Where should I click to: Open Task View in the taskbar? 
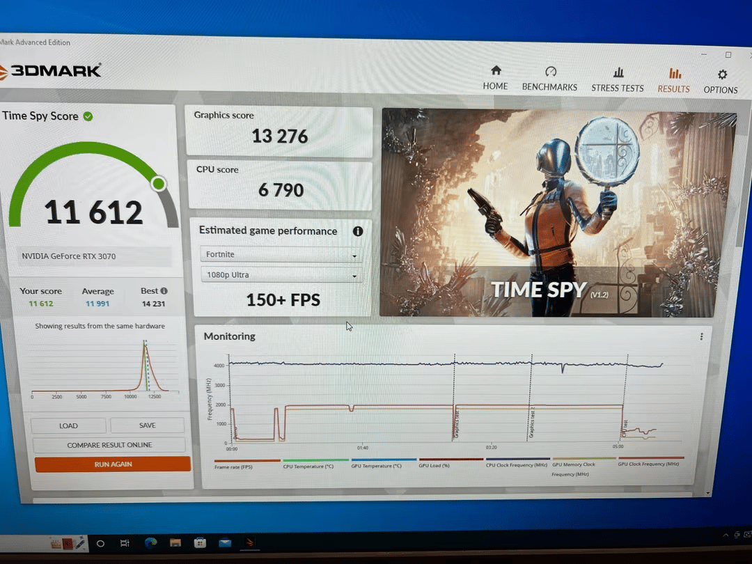[x=125, y=543]
